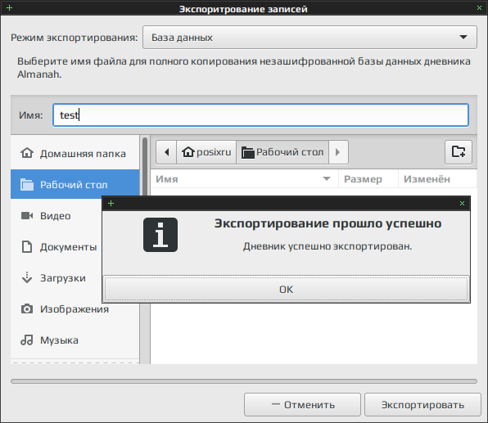Click the path bar back arrow
488x423 pixels.
[166, 152]
